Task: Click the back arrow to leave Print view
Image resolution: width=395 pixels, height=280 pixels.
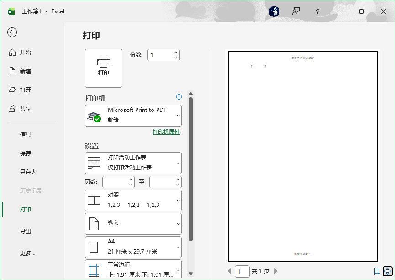Action: click(12, 33)
